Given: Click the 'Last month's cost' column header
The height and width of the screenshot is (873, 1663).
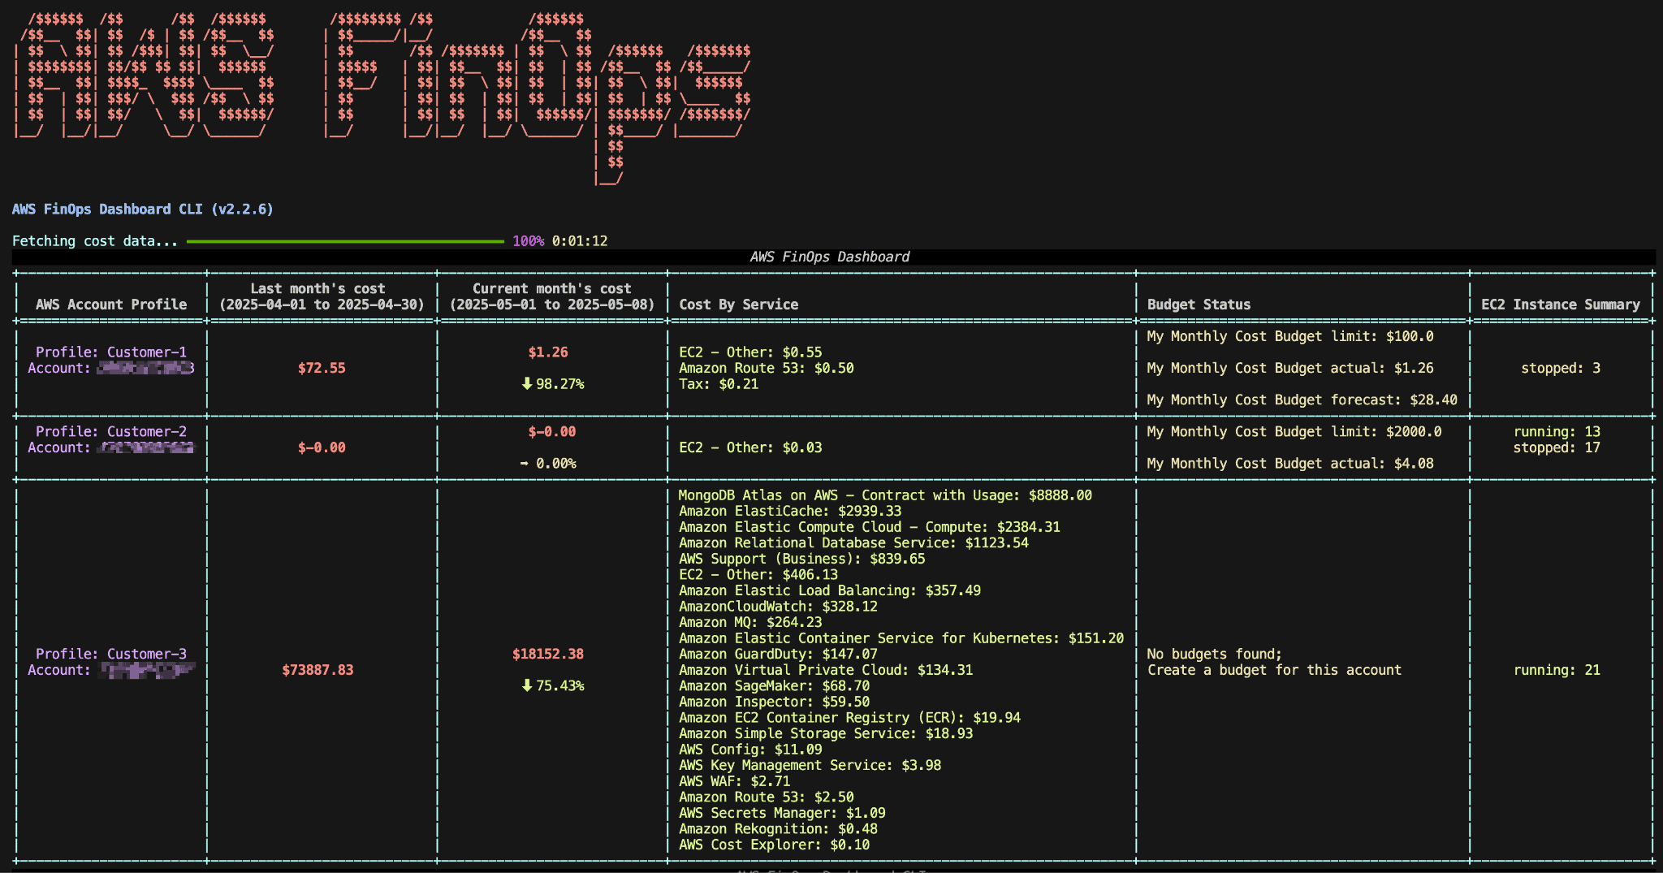Looking at the screenshot, I should tap(322, 296).
